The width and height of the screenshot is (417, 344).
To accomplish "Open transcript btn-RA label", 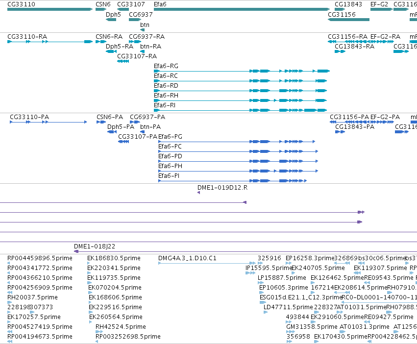I will (x=150, y=46).
